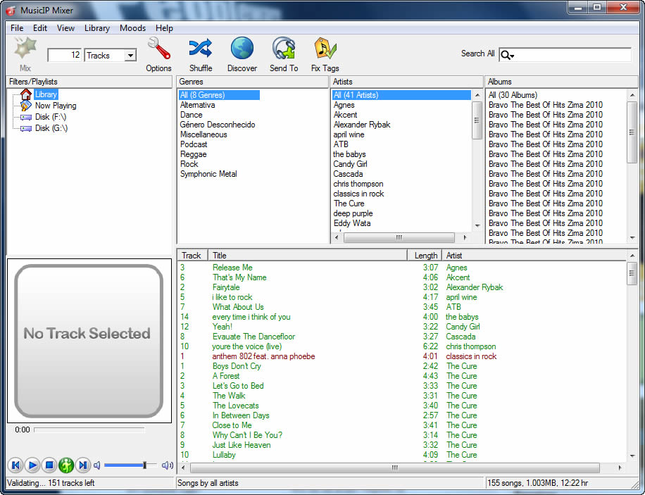The image size is (645, 495).
Task: Select Now Playing in playlists tree
Action: tap(55, 106)
